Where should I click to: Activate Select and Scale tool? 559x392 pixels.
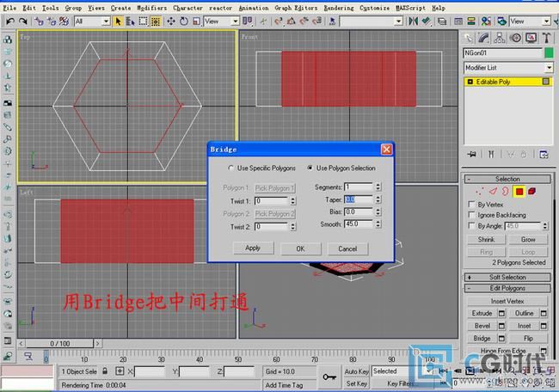click(x=196, y=21)
